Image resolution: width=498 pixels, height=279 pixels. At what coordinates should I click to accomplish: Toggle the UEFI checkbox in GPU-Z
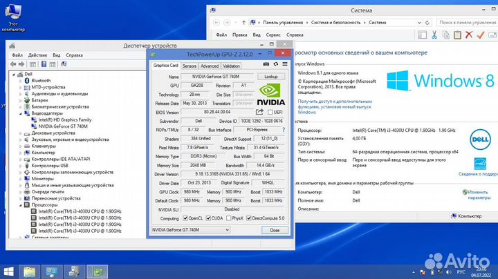270,113
